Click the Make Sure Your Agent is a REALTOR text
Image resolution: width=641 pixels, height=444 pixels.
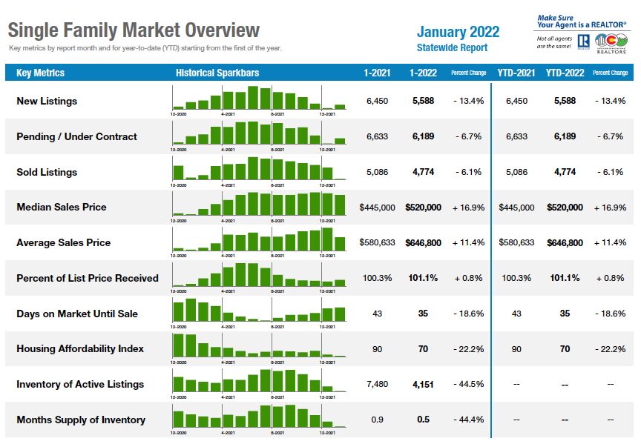582,21
